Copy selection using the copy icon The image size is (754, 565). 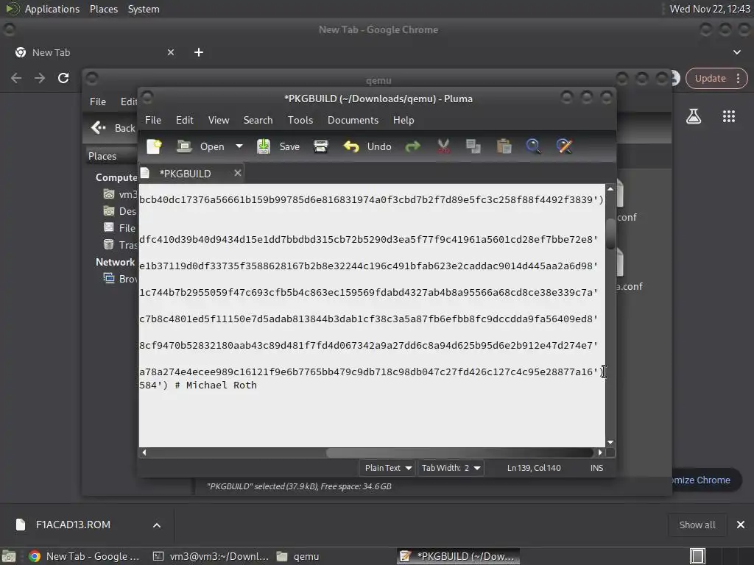[473, 146]
